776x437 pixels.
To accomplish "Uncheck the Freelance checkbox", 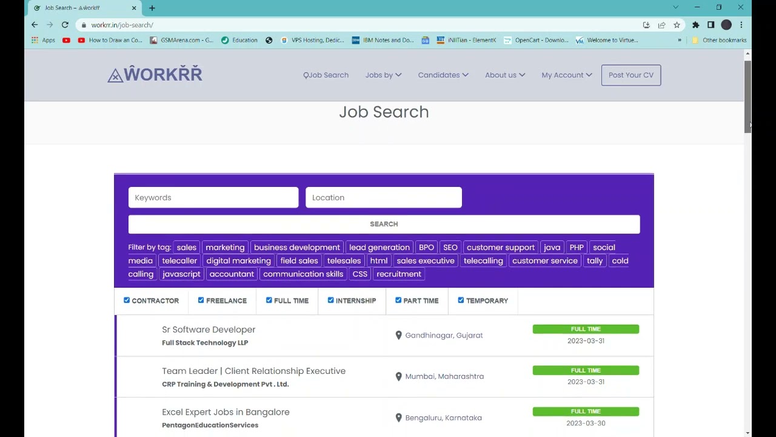I will pos(201,300).
